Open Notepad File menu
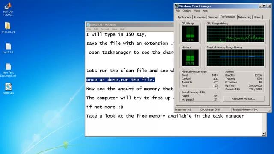The width and height of the screenshot is (274, 154). [x=89, y=29]
